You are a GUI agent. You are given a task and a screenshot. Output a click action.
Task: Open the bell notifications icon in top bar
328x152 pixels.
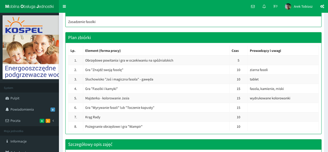[x=264, y=6]
